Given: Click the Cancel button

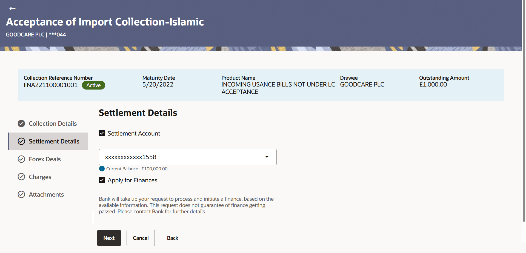Looking at the screenshot, I should pyautogui.click(x=141, y=238).
